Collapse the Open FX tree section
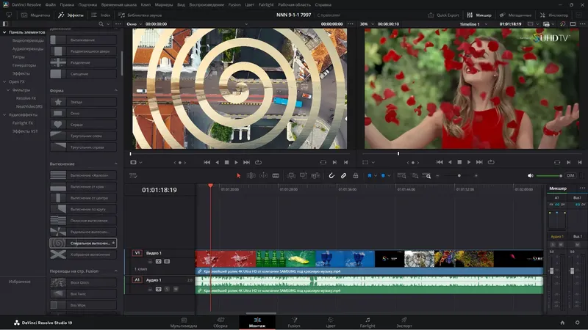The image size is (588, 330). 3,81
